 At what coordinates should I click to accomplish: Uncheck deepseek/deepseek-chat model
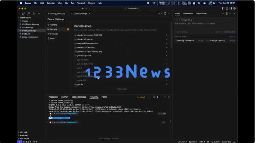[x=75, y=43]
